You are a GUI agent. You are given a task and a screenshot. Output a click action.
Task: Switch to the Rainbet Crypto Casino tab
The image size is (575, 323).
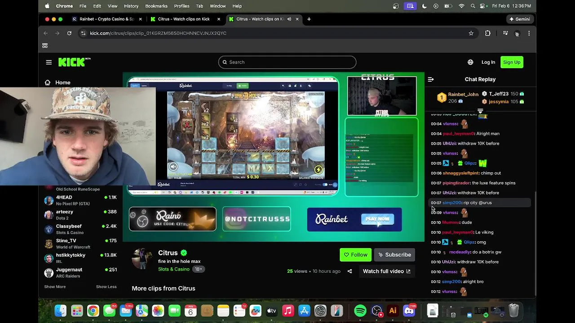(107, 19)
